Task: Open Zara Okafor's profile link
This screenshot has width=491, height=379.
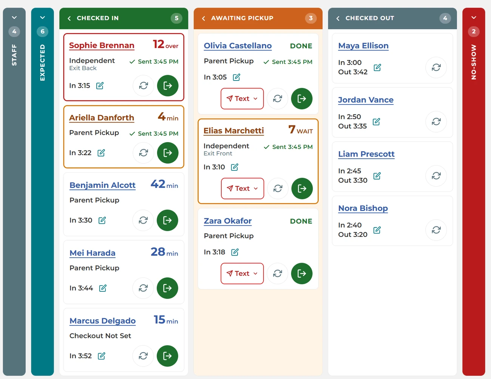Action: click(228, 221)
